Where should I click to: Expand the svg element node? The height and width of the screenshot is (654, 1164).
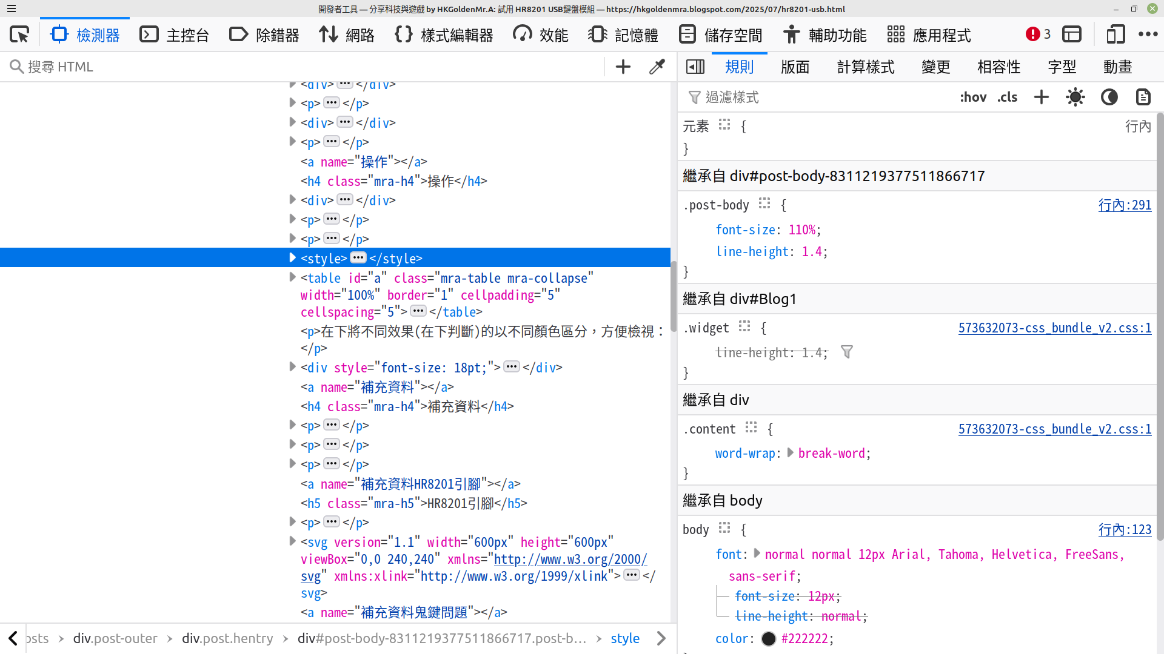(293, 541)
